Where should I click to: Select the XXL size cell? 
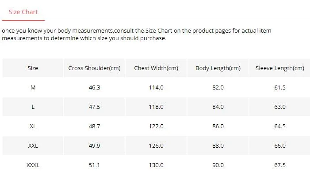point(33,145)
